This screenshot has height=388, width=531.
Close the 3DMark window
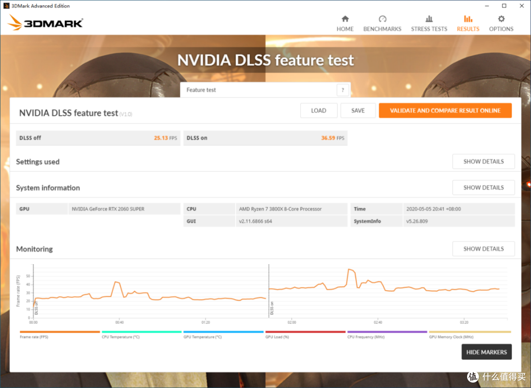[x=522, y=6]
